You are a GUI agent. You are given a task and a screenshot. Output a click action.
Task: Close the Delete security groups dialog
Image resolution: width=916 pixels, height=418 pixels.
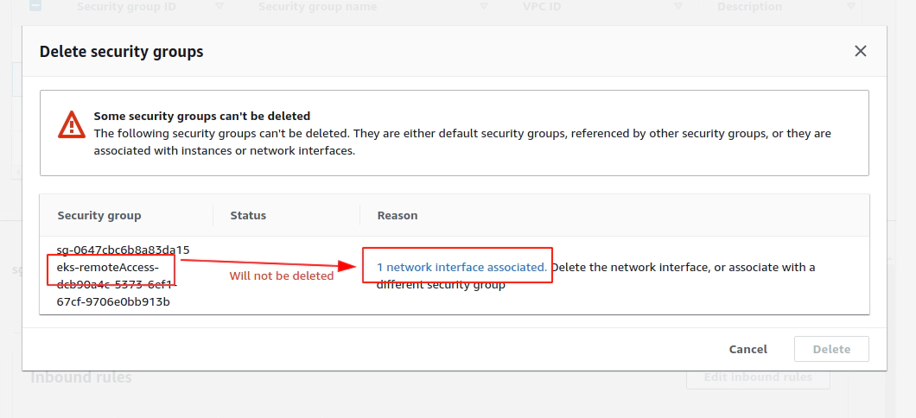pyautogui.click(x=860, y=51)
